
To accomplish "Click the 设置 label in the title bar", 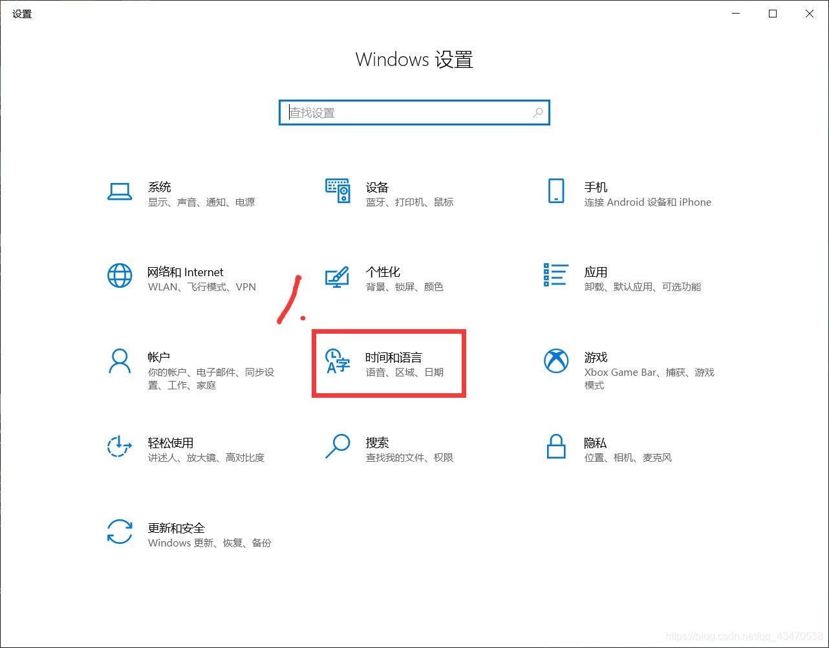I will 22,14.
